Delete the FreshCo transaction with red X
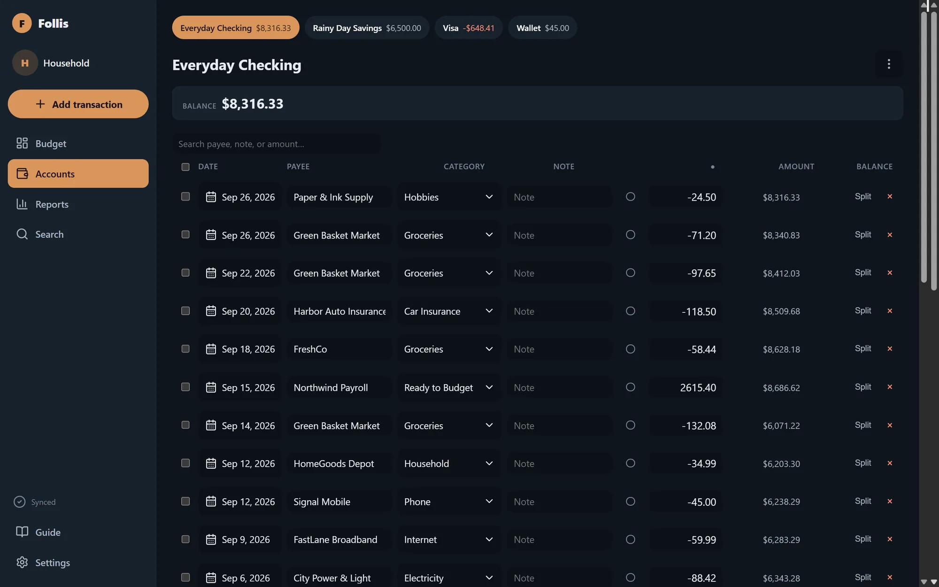Image resolution: width=939 pixels, height=587 pixels. point(890,348)
